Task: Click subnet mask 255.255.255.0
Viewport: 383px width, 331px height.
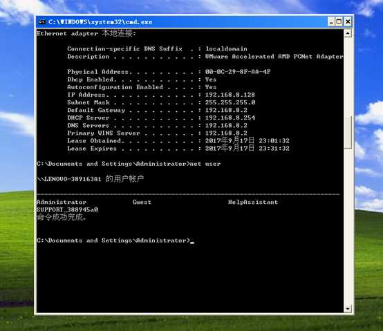Action: [x=230, y=102]
